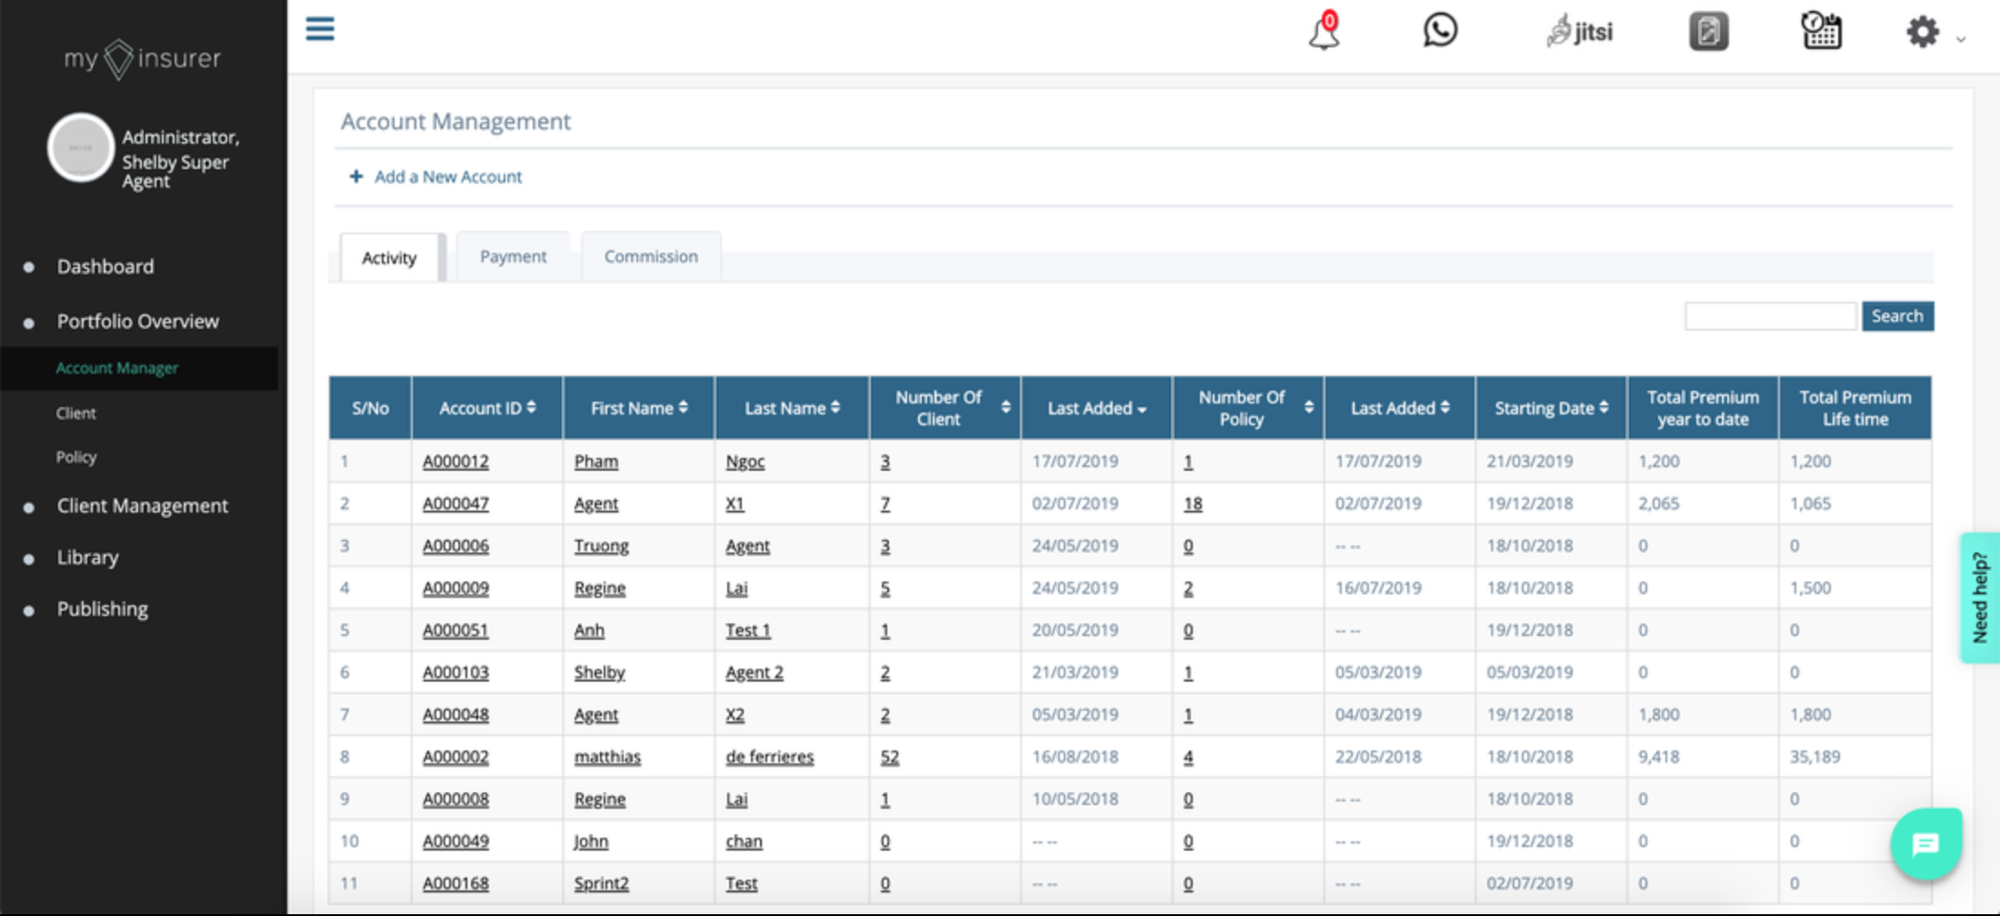Click the my insurer logo
Image resolution: width=2000 pixels, height=916 pixels.
point(143,59)
